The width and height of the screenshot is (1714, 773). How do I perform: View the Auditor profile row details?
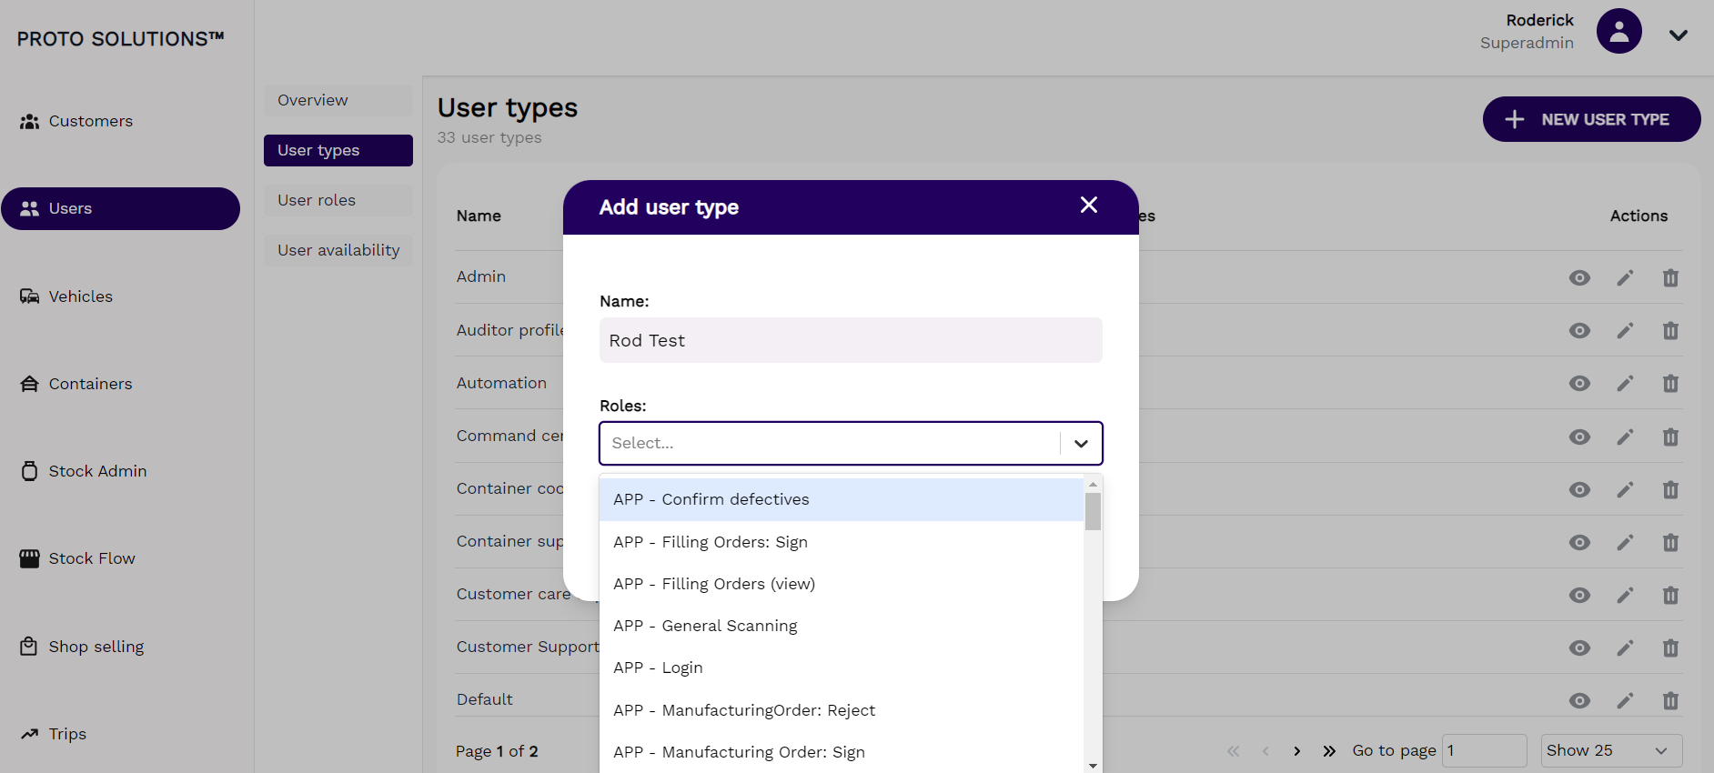1579,330
